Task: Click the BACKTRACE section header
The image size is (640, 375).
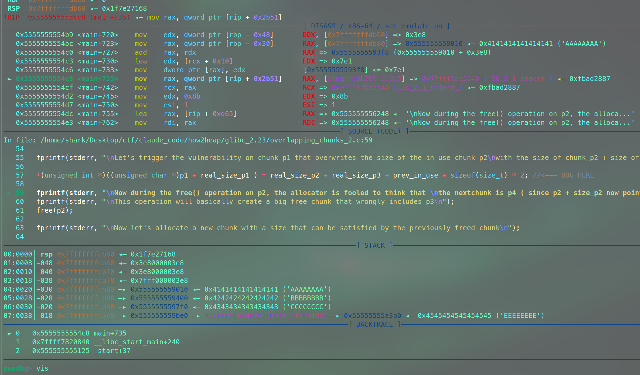Action: point(374,324)
